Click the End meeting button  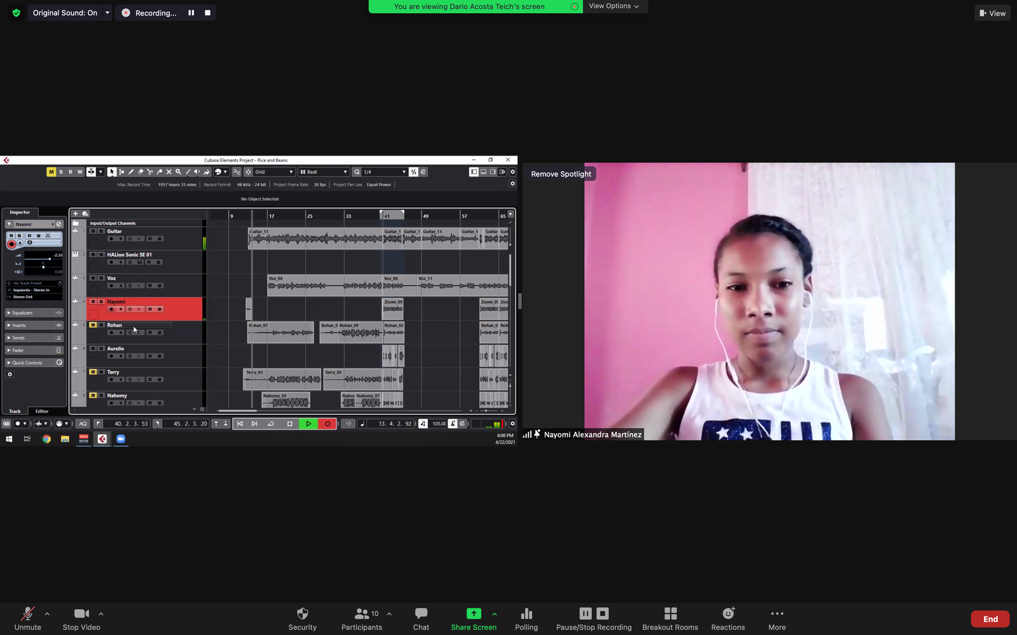(990, 619)
